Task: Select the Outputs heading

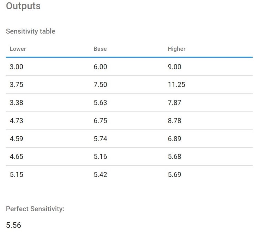Action: (x=23, y=6)
